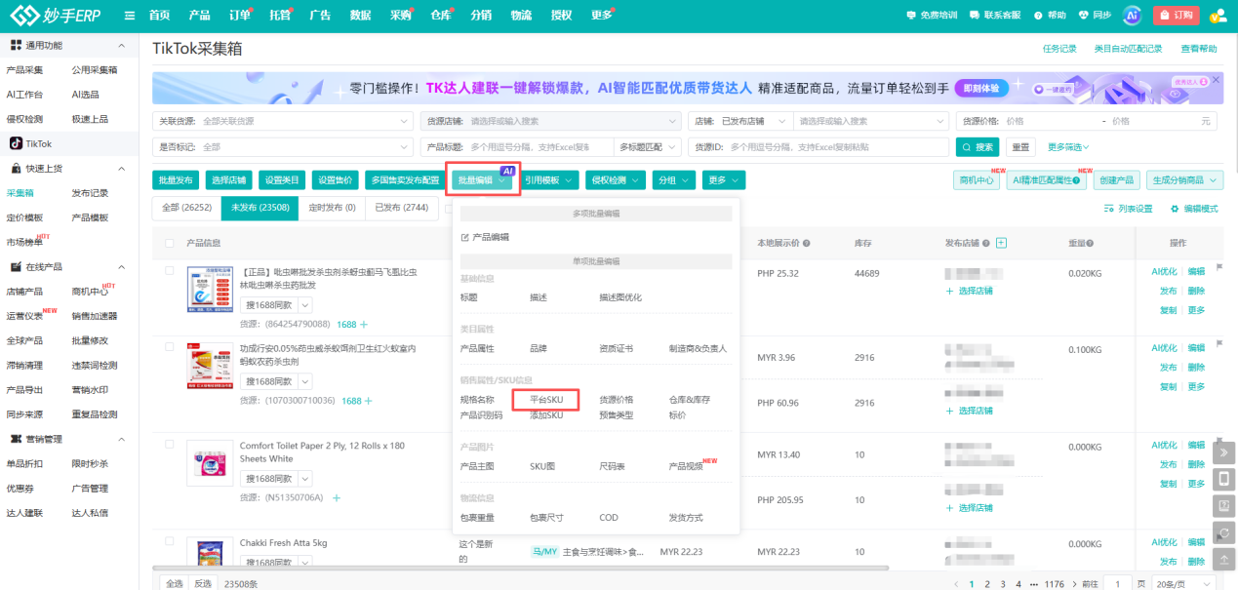This screenshot has height=590, width=1238.
Task: Choose 产品主图 from the batch edit menu
Action: (477, 466)
